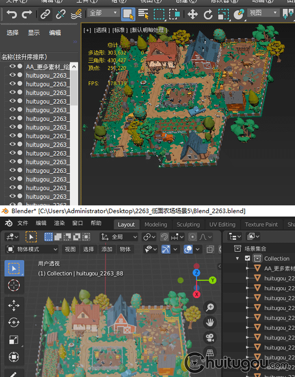Viewport: 295px width, 377px height.
Task: Toggle the camera view icon
Action: (x=210, y=338)
